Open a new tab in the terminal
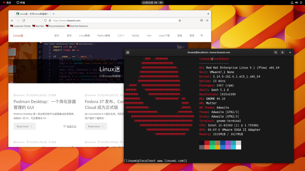This screenshot has height=171, width=305. coord(128,52)
